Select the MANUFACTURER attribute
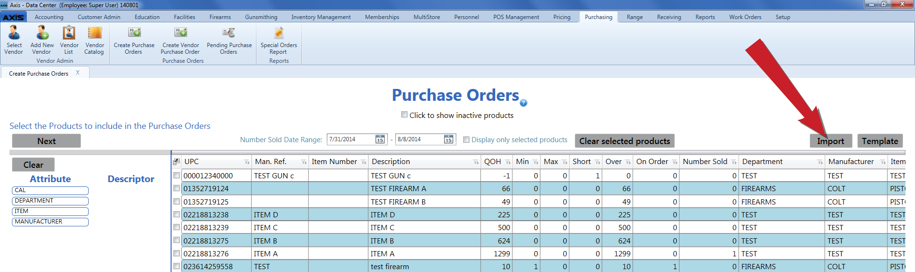 pyautogui.click(x=50, y=222)
